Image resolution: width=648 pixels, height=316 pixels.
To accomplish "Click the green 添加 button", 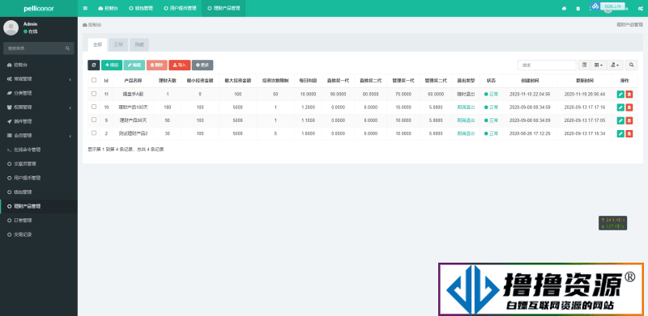I will (112, 65).
